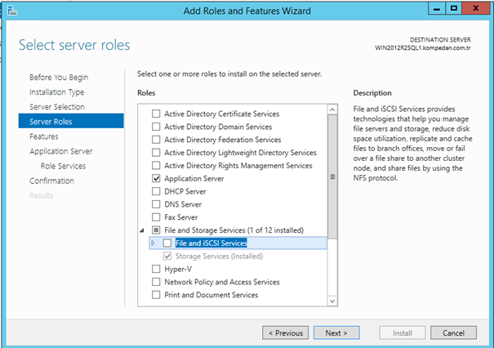Cancel the Add Roles wizard
The width and height of the screenshot is (494, 348).
point(453,332)
